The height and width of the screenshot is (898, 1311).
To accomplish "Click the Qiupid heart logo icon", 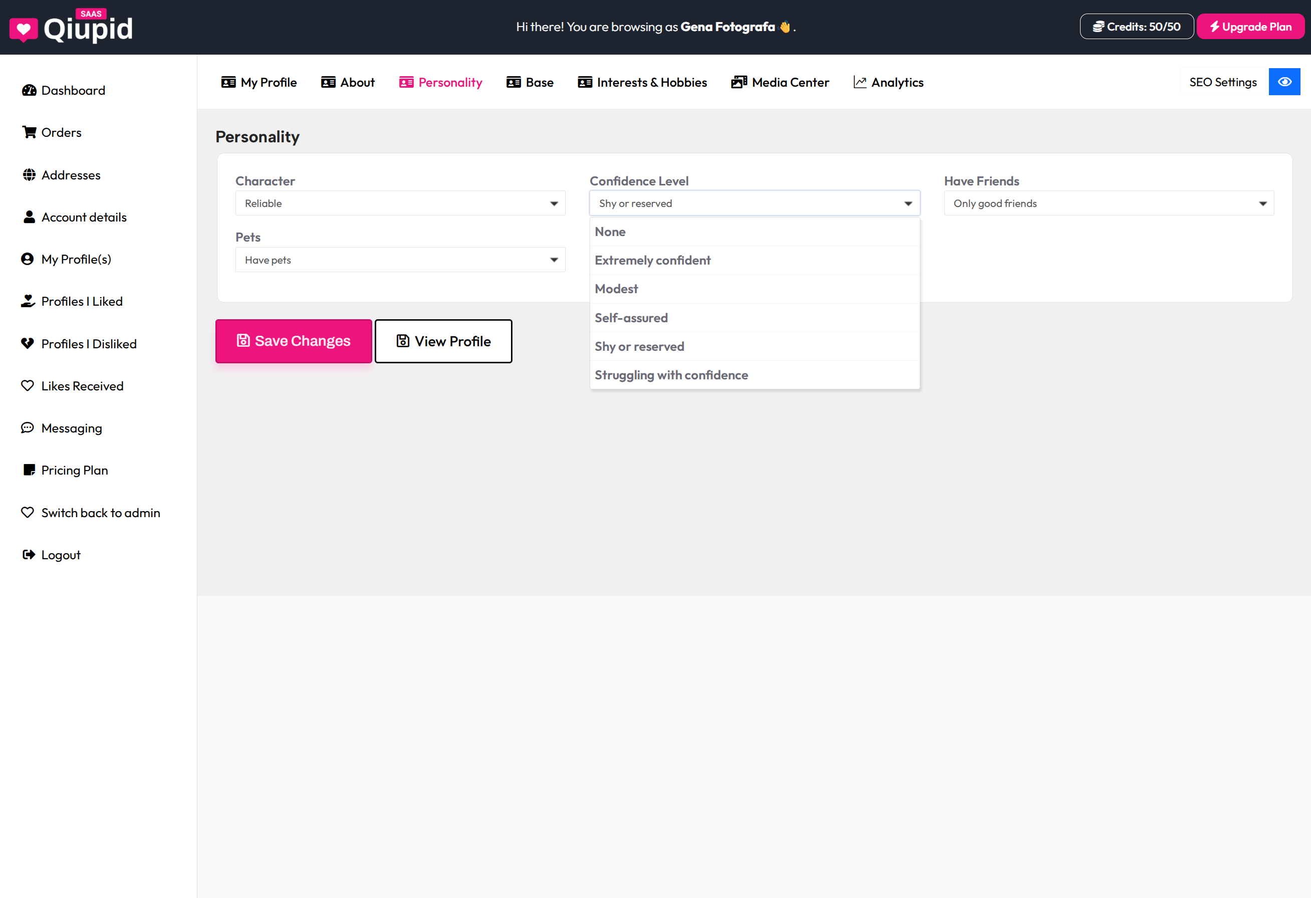I will point(23,30).
